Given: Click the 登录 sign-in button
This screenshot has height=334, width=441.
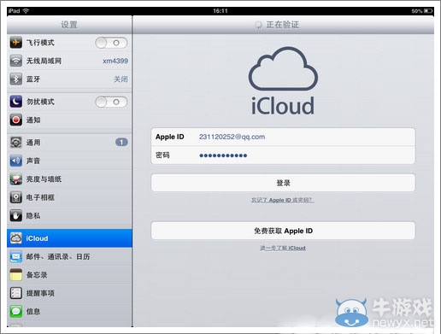Looking at the screenshot, I should (x=283, y=183).
